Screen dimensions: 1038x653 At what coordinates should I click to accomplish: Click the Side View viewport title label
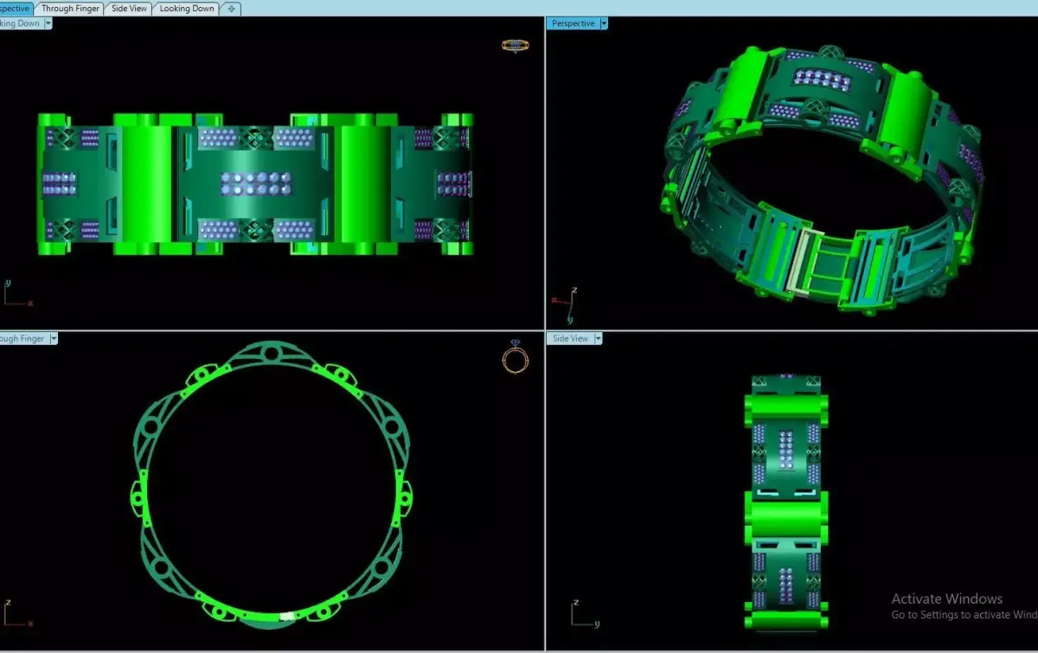pyautogui.click(x=570, y=338)
